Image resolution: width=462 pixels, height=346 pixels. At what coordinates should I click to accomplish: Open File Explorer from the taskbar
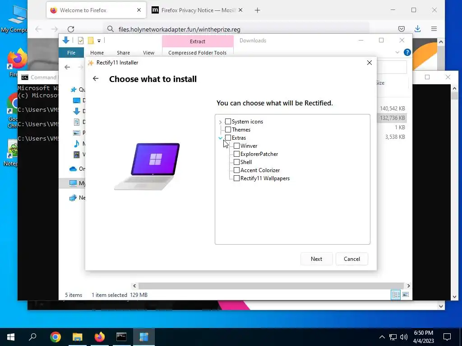pos(78,337)
